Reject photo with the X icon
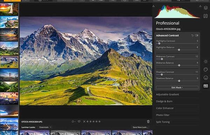The image size is (210, 135). pos(84,122)
